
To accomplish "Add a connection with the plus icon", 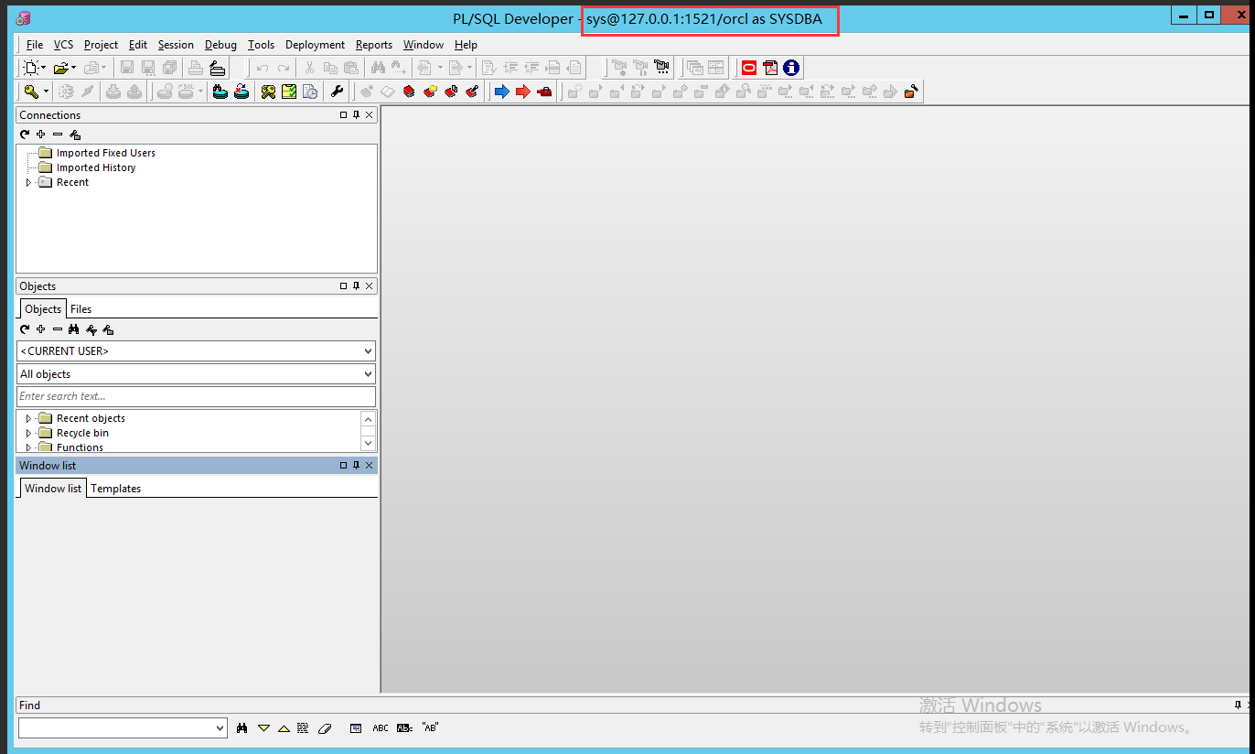I will 40,135.
